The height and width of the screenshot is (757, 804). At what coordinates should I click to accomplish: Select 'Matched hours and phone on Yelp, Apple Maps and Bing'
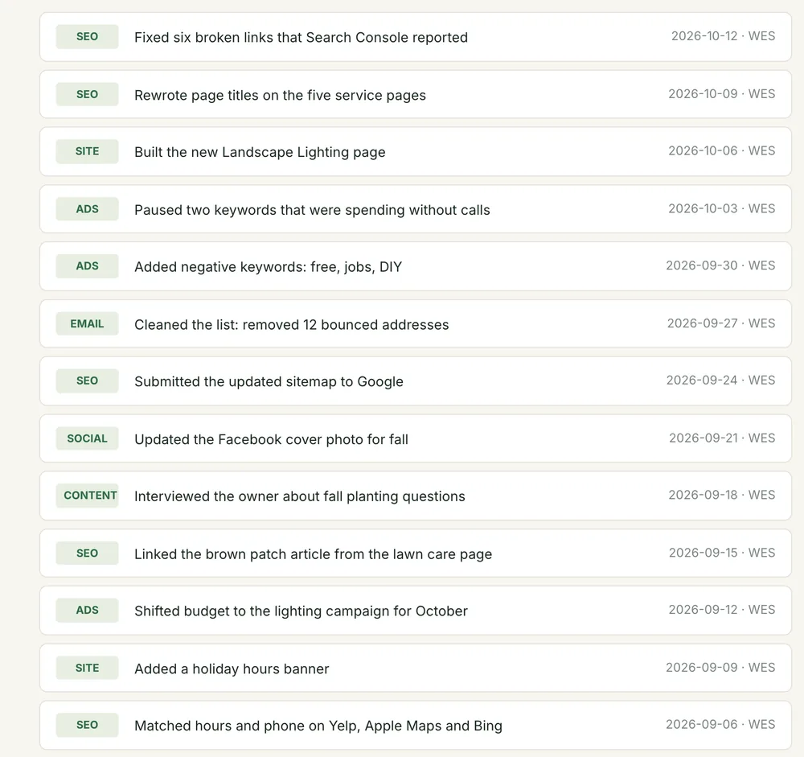[x=318, y=726]
